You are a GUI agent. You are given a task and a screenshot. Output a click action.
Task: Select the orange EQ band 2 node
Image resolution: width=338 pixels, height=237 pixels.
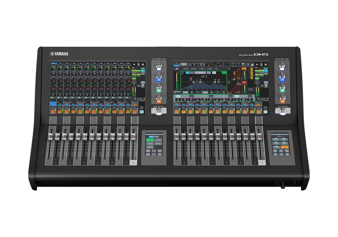pyautogui.click(x=200, y=82)
